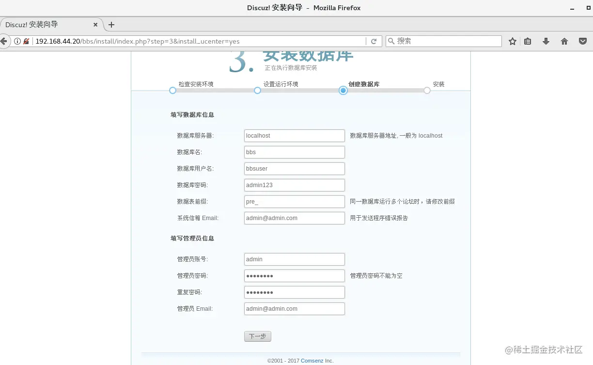Open the Pocket icon
The height and width of the screenshot is (365, 593).
(583, 41)
